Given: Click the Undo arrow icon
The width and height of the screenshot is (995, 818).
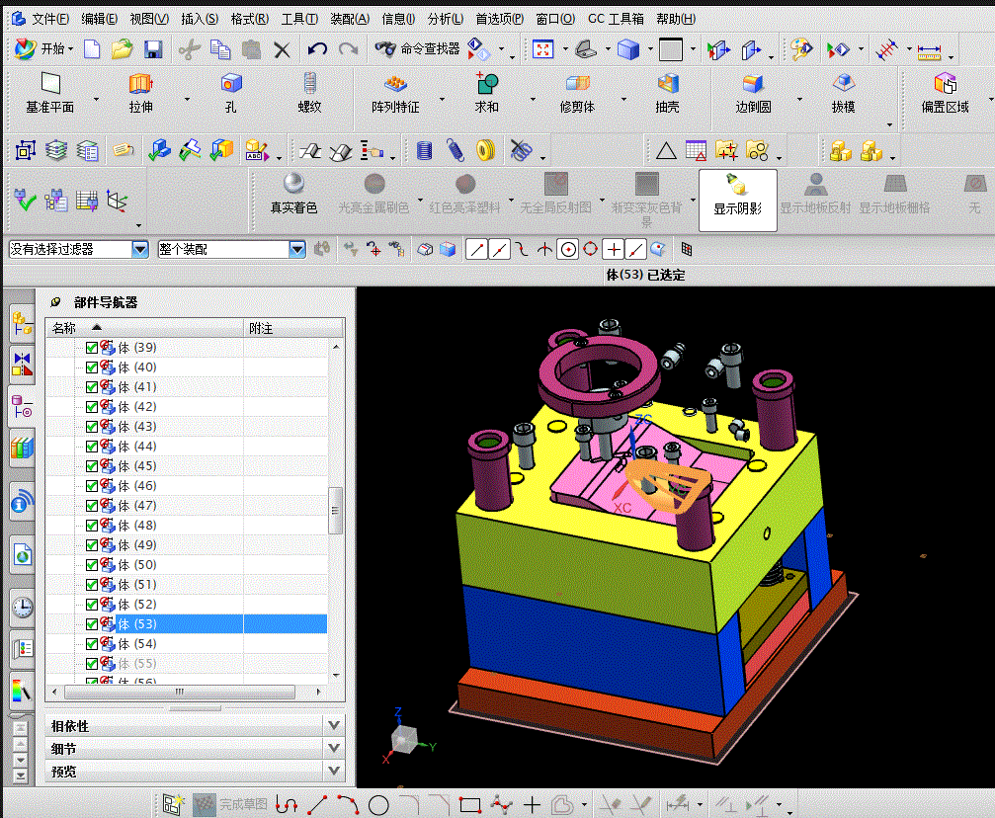Looking at the screenshot, I should (x=316, y=48).
